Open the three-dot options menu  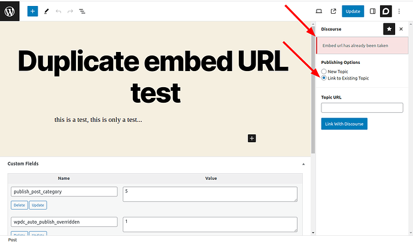click(x=399, y=11)
